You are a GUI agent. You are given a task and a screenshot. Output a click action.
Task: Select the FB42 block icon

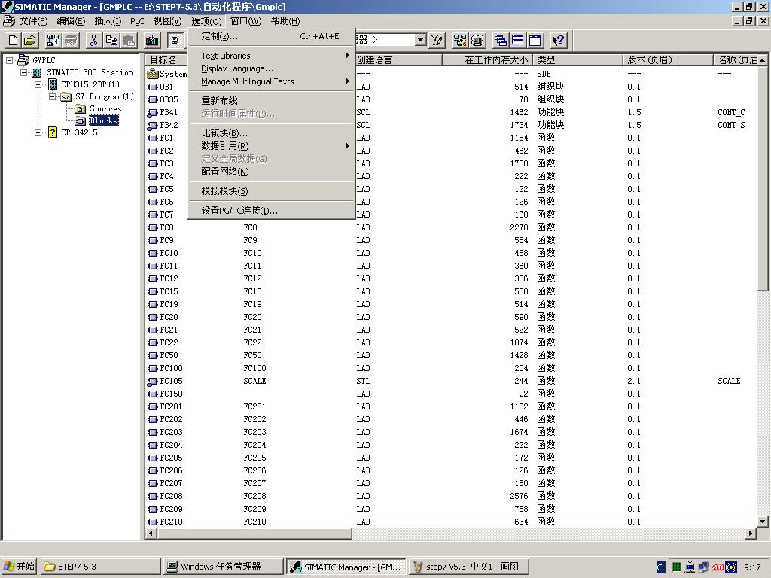pos(152,126)
